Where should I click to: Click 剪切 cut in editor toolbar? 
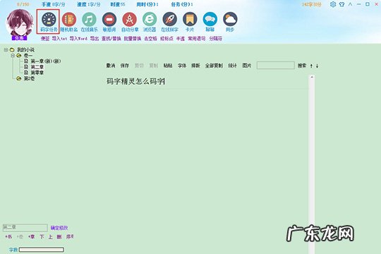point(139,66)
